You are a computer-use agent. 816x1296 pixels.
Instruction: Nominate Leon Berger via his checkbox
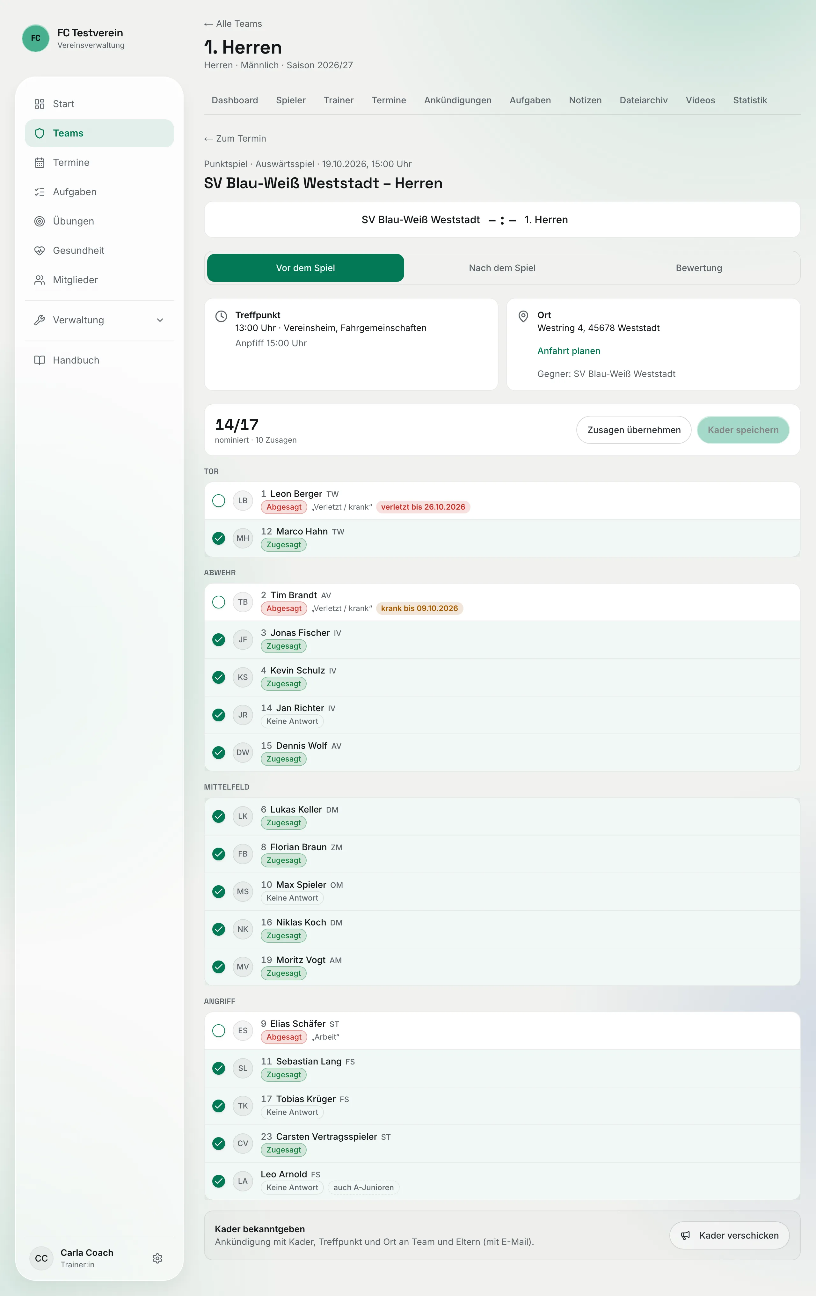pos(218,501)
